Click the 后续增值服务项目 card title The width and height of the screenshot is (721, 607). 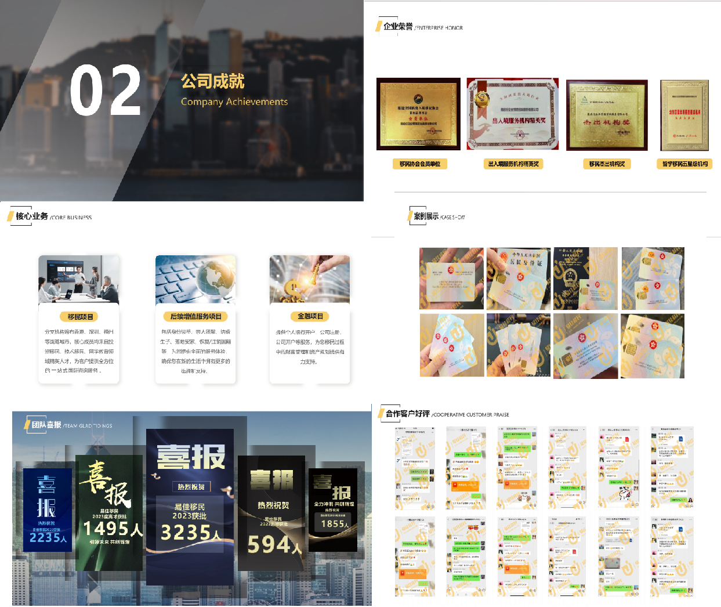tap(195, 317)
